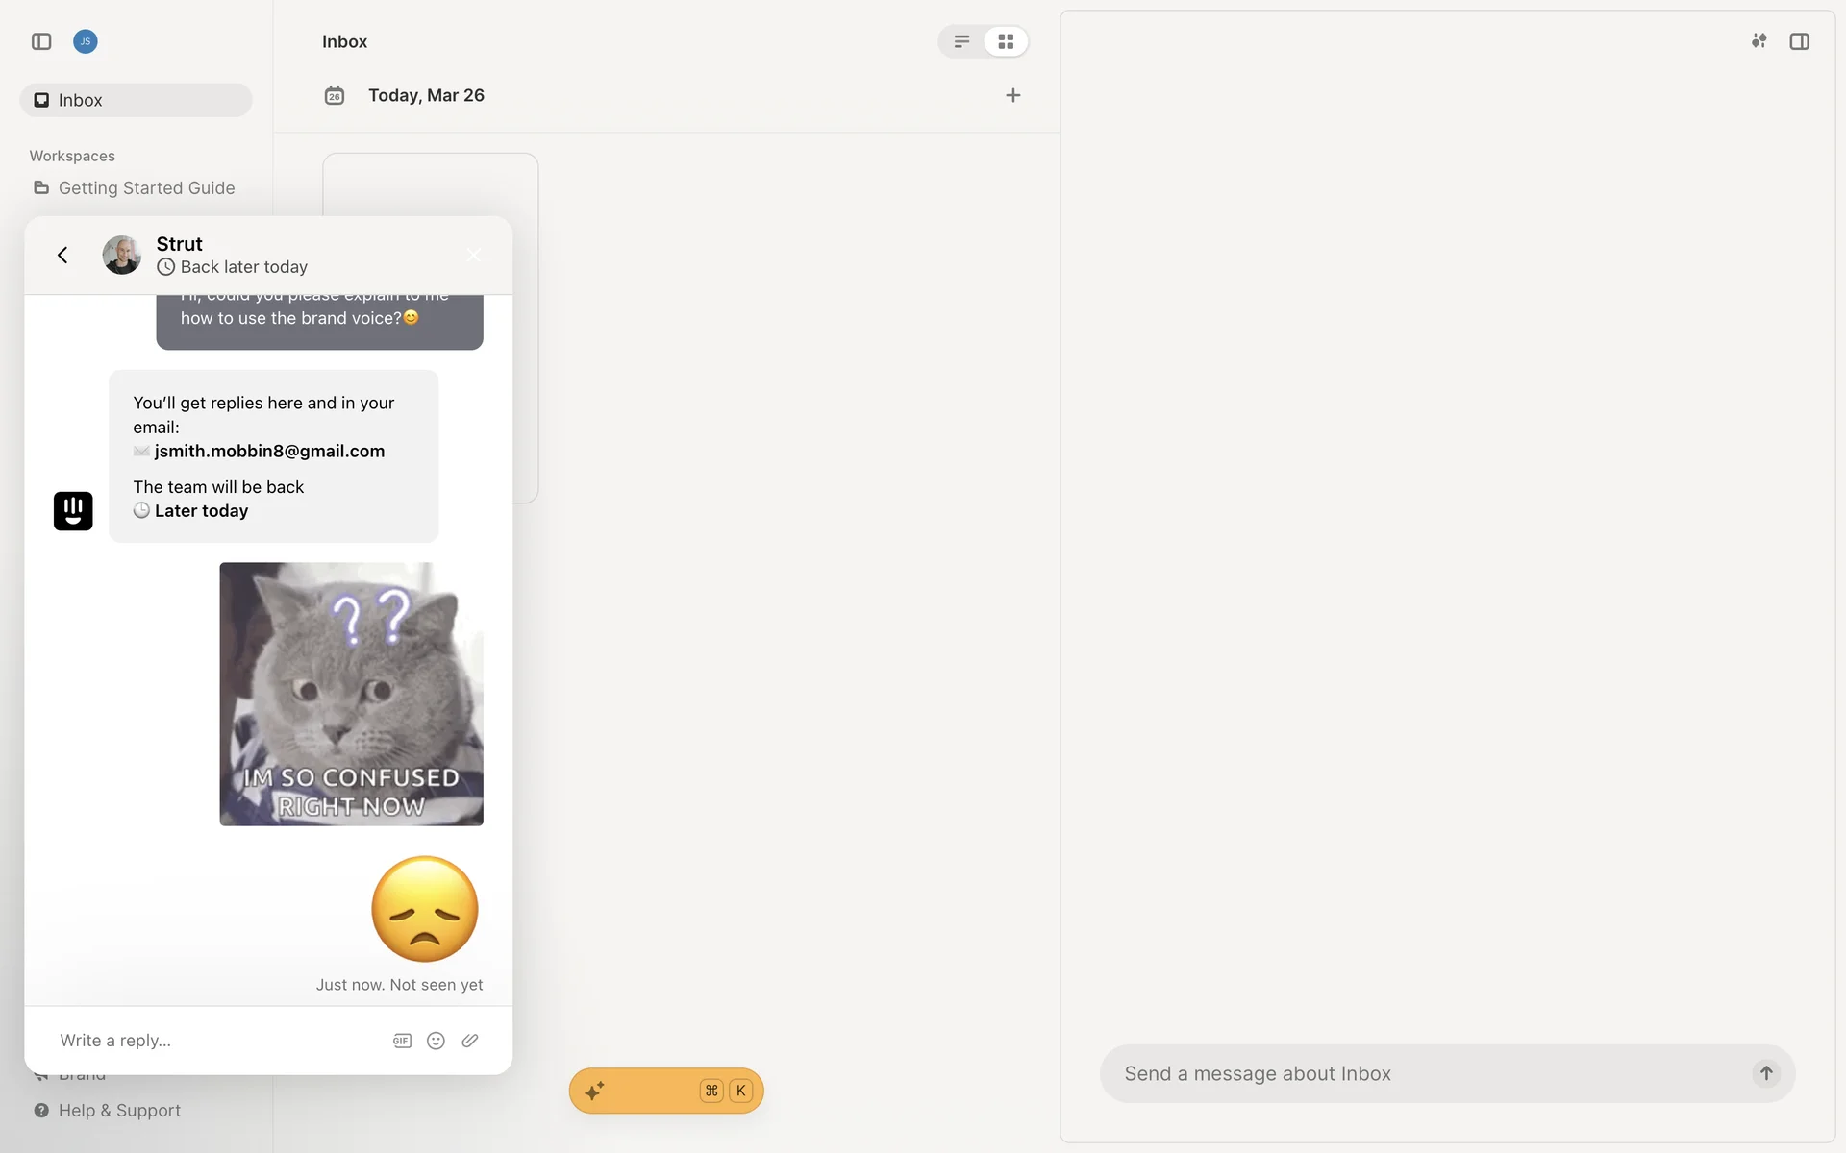Click the JS user avatar
1846x1153 pixels.
tap(86, 41)
